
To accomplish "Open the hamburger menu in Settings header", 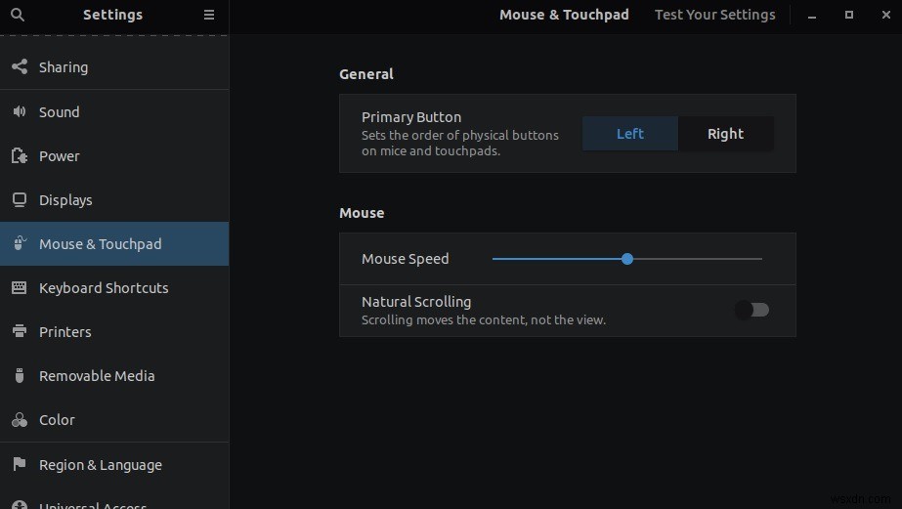I will 209,15.
